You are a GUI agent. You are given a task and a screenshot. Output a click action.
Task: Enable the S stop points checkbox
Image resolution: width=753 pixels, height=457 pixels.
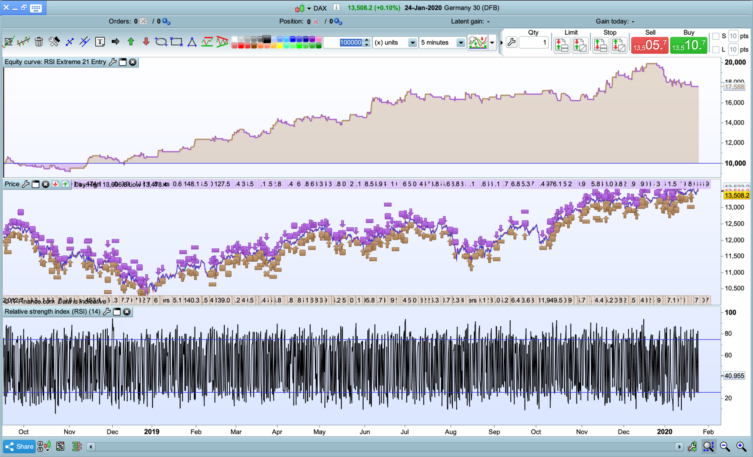coord(715,36)
